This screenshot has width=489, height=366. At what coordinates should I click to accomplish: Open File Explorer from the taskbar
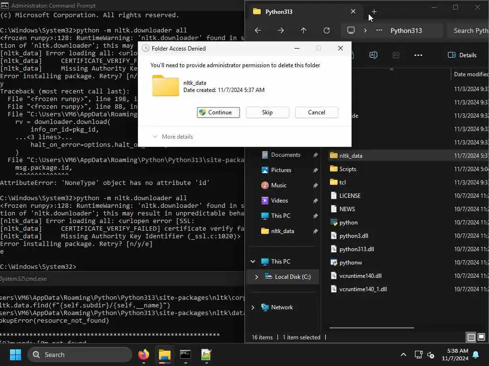coord(164,355)
